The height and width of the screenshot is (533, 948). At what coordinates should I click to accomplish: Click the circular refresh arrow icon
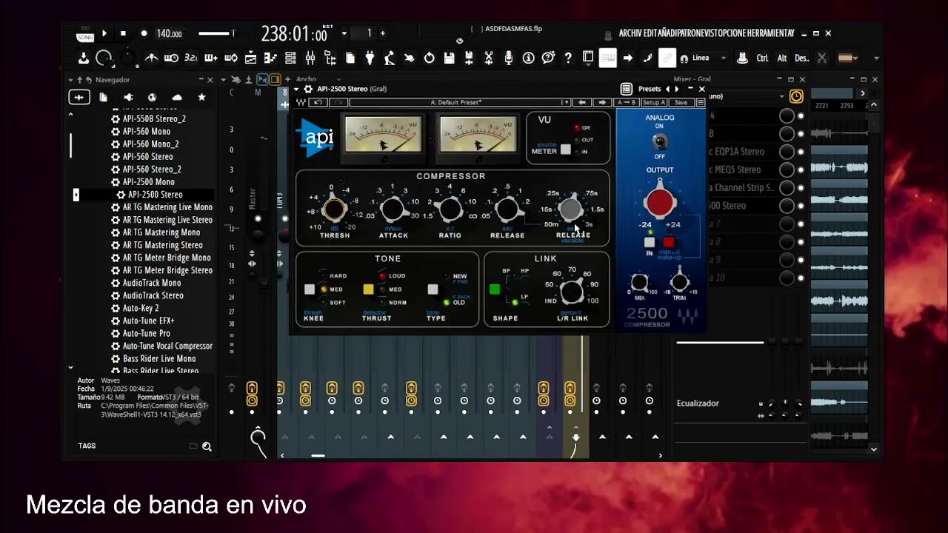429,58
